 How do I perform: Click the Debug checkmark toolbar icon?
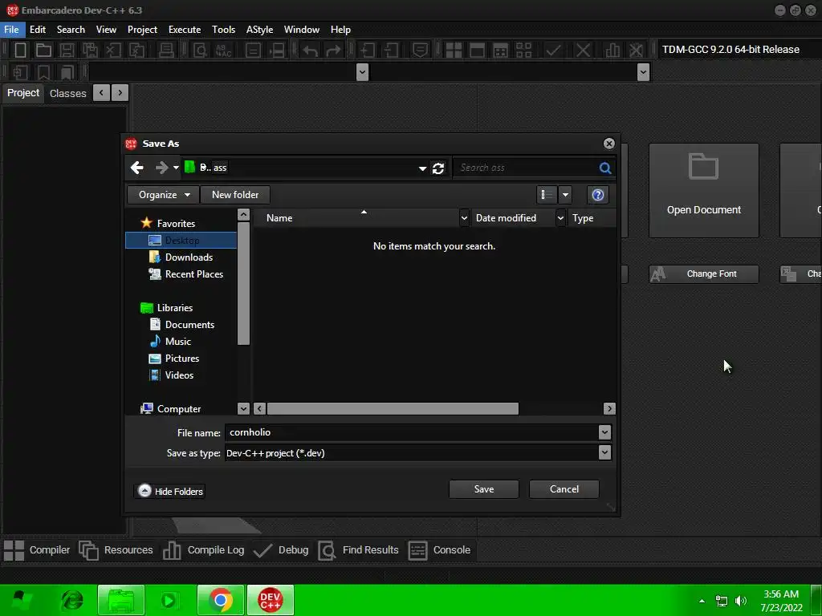[x=553, y=51]
